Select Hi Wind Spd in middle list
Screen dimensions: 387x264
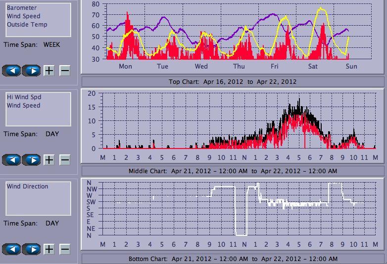[x=24, y=97]
